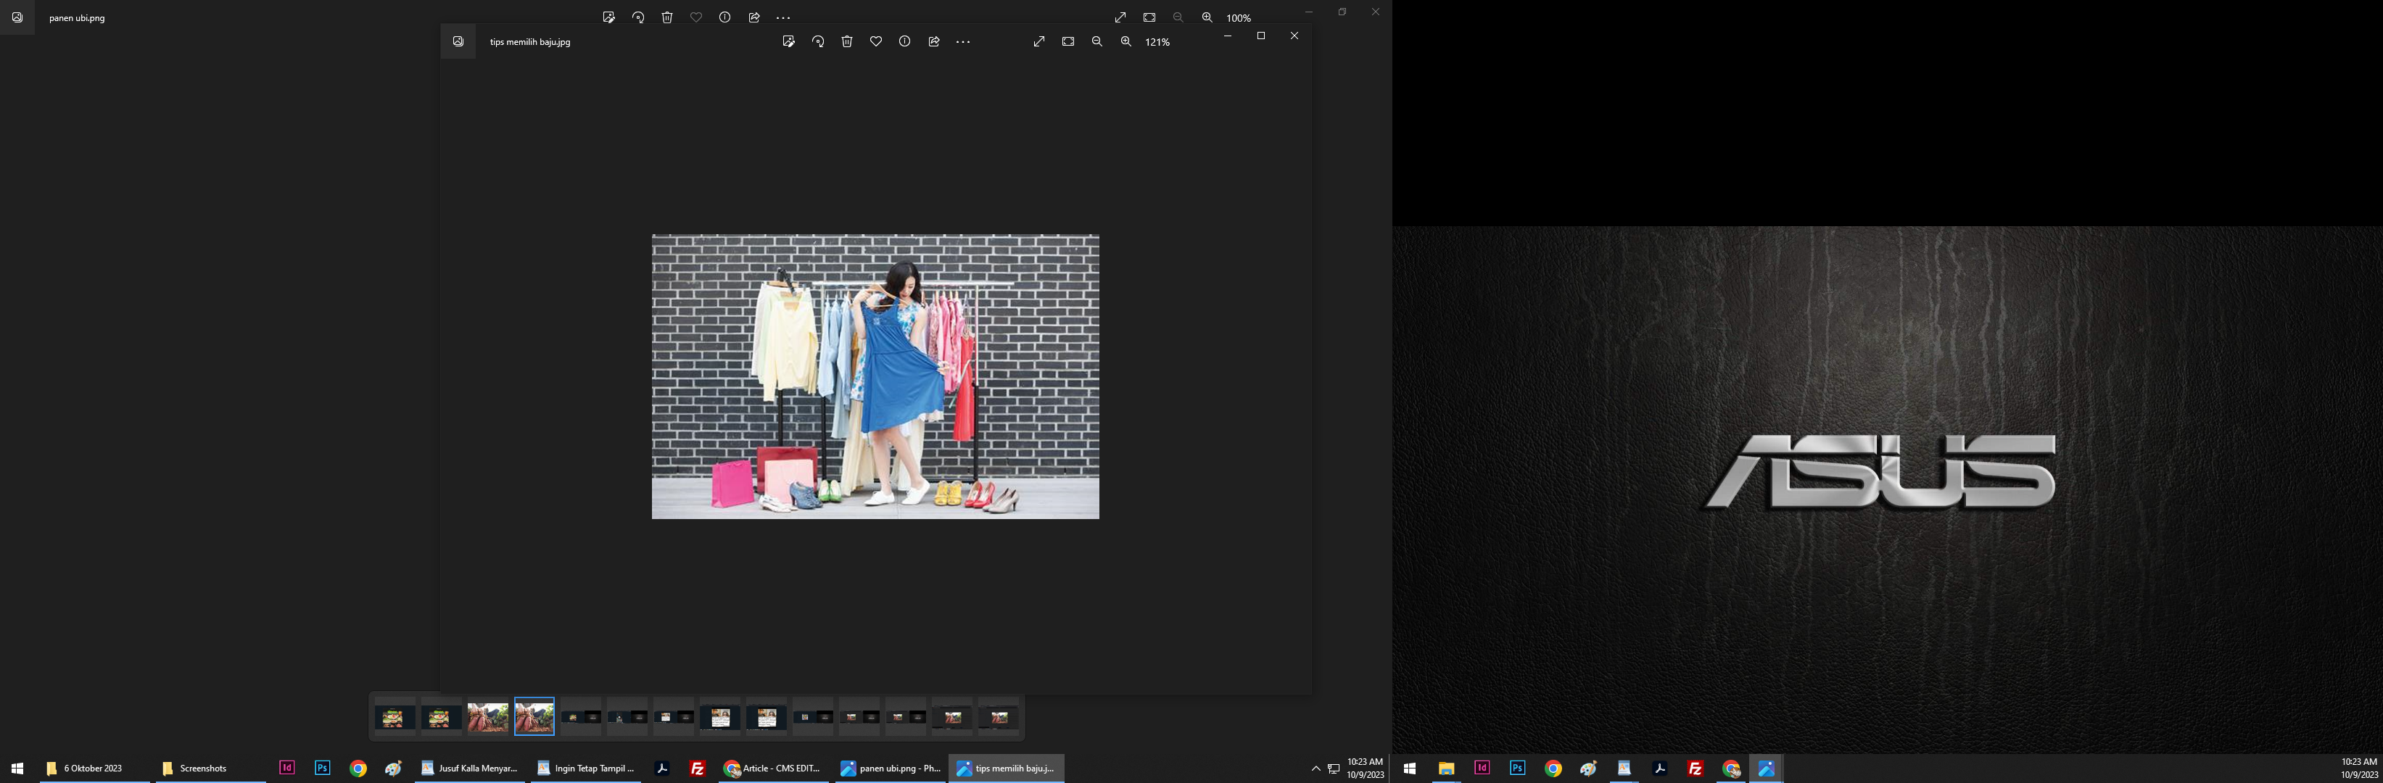Enter full screen in tips memilih baju window
The height and width of the screenshot is (783, 2383).
[x=1039, y=41]
